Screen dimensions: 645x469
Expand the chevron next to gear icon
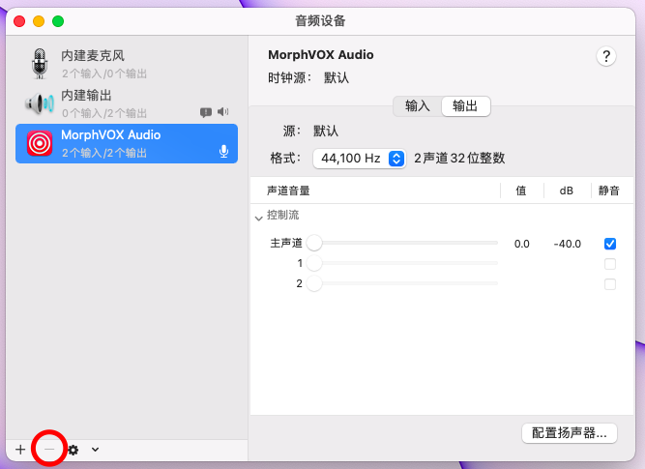pyautogui.click(x=95, y=450)
